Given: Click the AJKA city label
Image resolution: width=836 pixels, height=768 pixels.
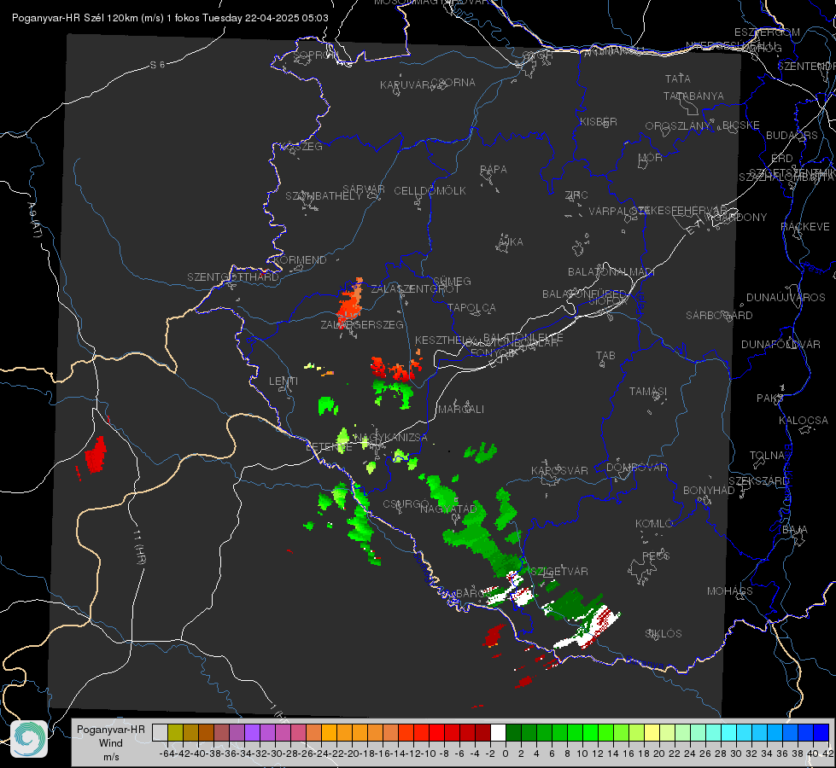Looking at the screenshot, I should pos(510,242).
